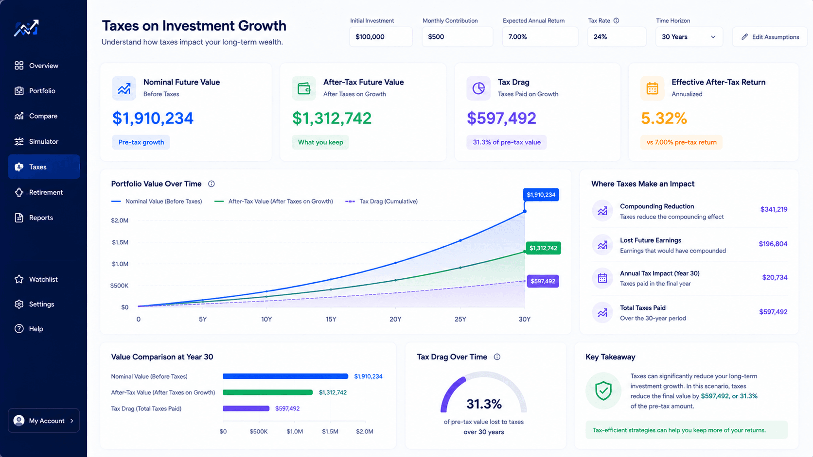Click the green After-Tax Value bar
Viewport: 813px width, 457px height.
pyautogui.click(x=268, y=392)
